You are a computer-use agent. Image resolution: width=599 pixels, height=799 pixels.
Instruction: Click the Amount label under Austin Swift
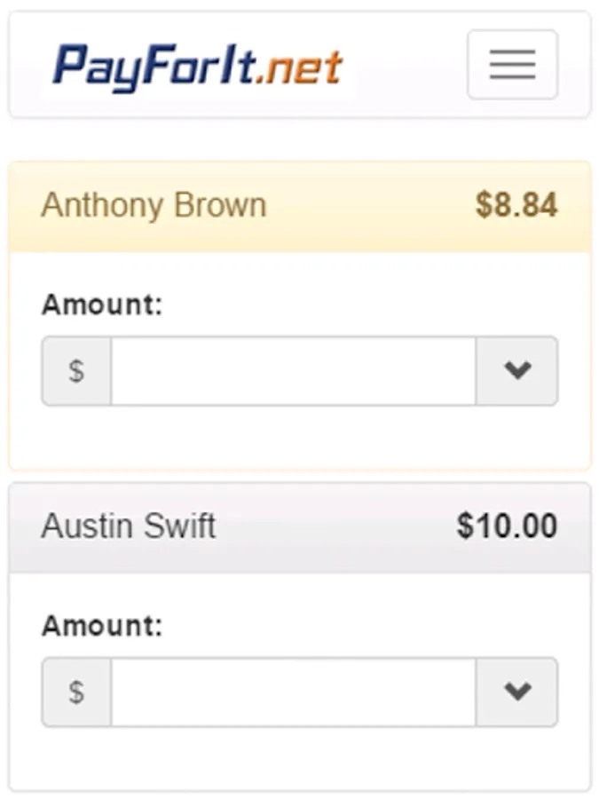click(x=102, y=626)
